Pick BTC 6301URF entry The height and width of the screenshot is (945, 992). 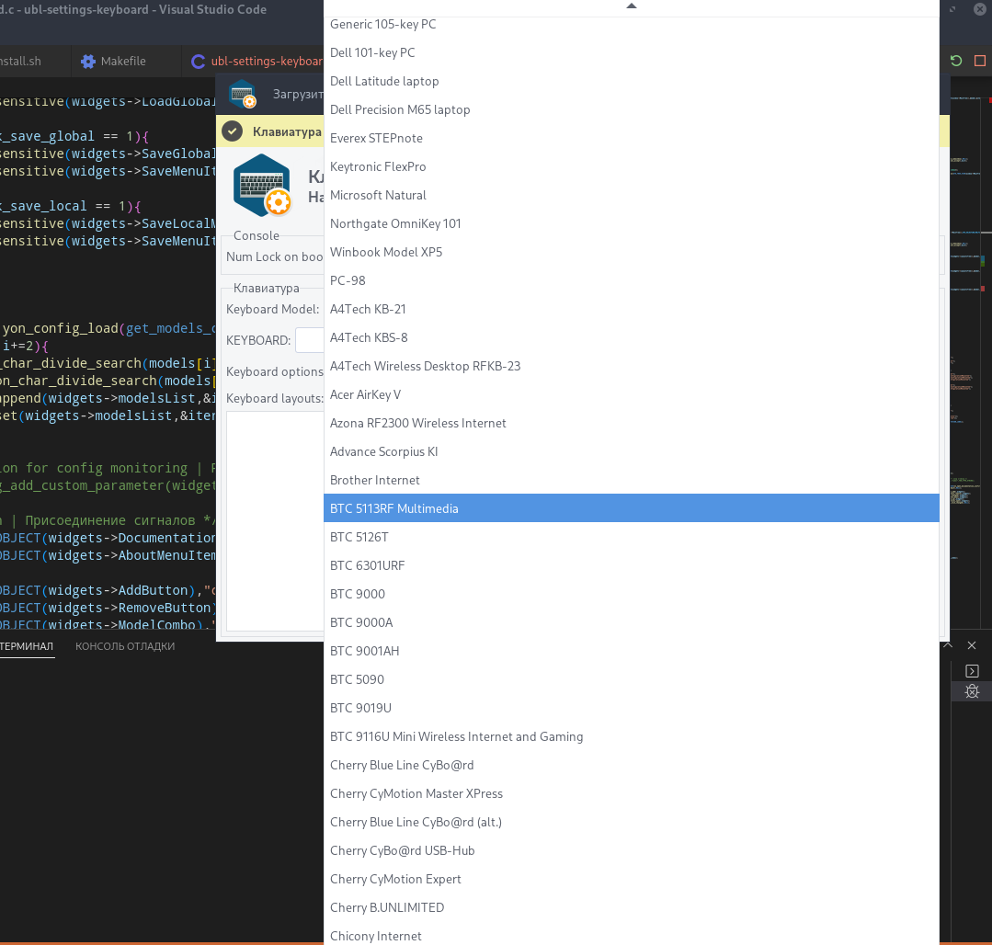tap(631, 564)
